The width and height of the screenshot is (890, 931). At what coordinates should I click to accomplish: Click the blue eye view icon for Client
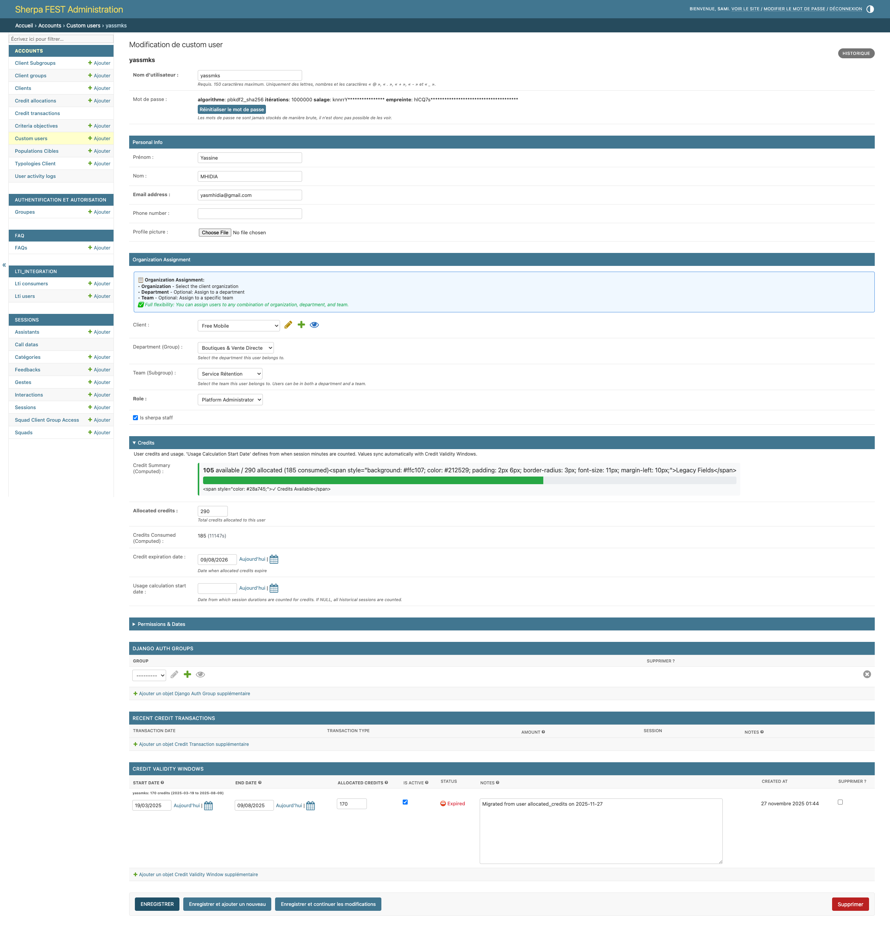[314, 325]
